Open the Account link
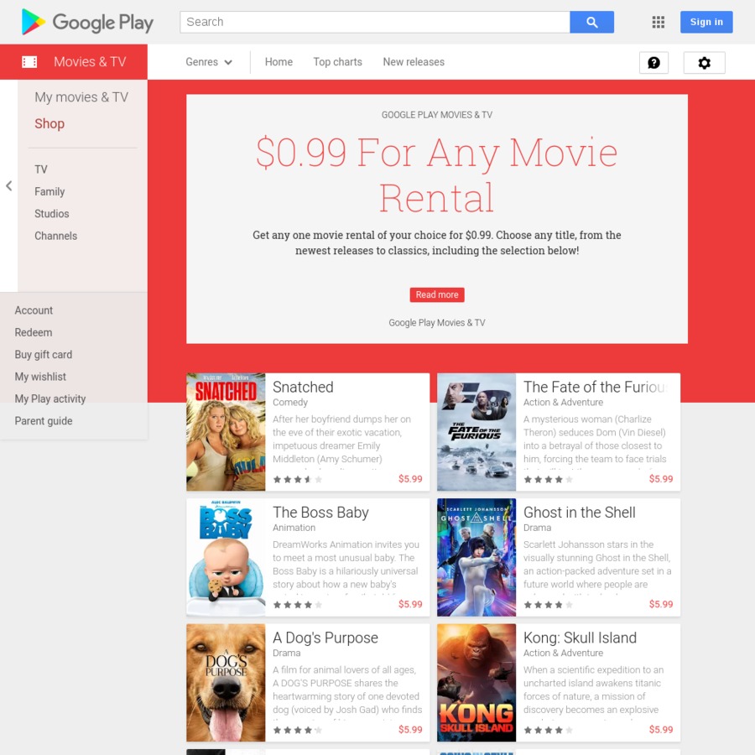755x755 pixels. pyautogui.click(x=34, y=310)
